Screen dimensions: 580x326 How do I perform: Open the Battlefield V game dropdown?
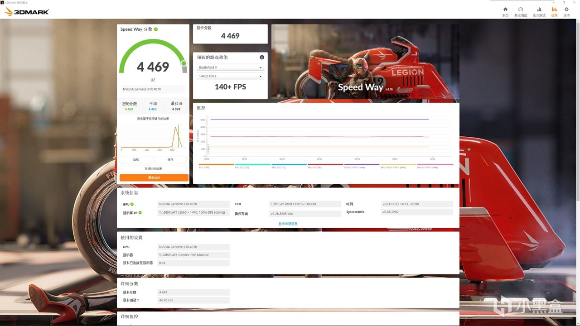[230, 67]
